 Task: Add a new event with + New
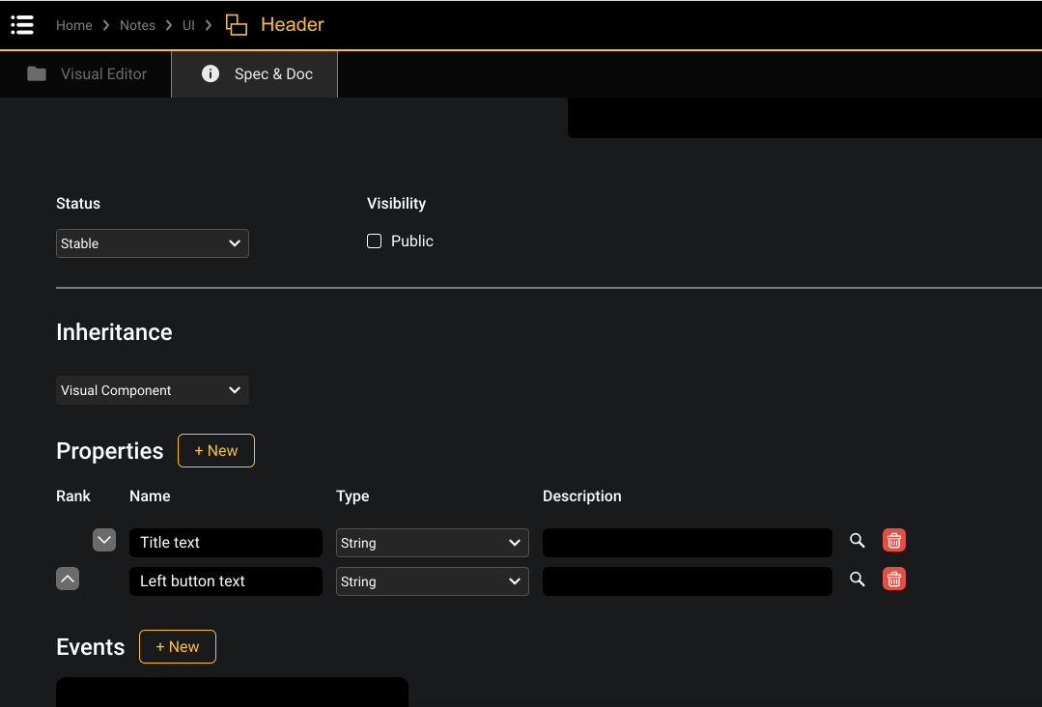(178, 647)
